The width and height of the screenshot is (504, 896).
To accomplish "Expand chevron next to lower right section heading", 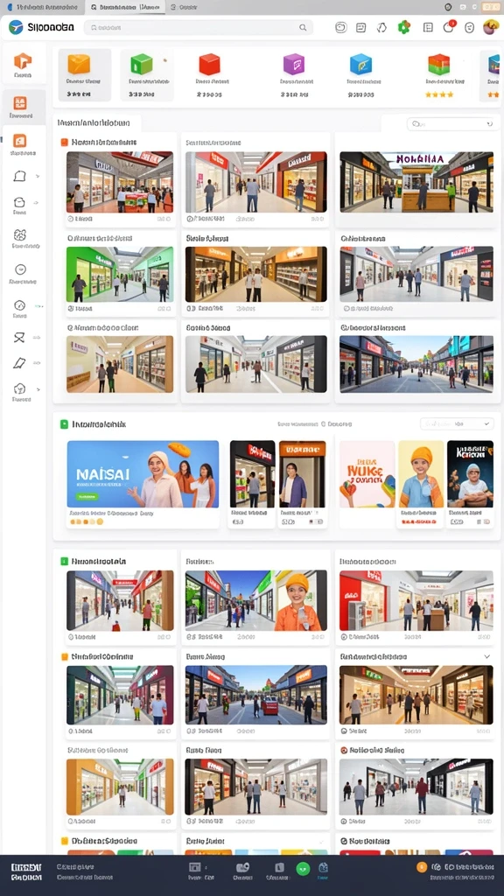I will (x=486, y=656).
